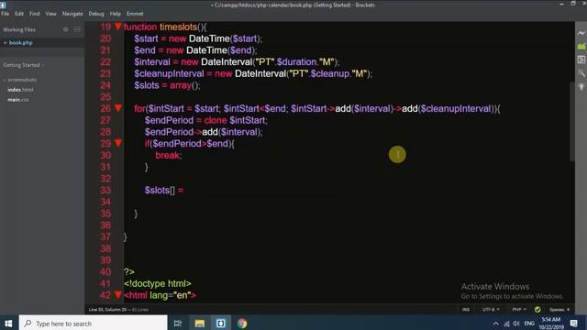Viewport: 587px width, 330px height.
Task: Click the Working Files header label
Action: [x=19, y=29]
